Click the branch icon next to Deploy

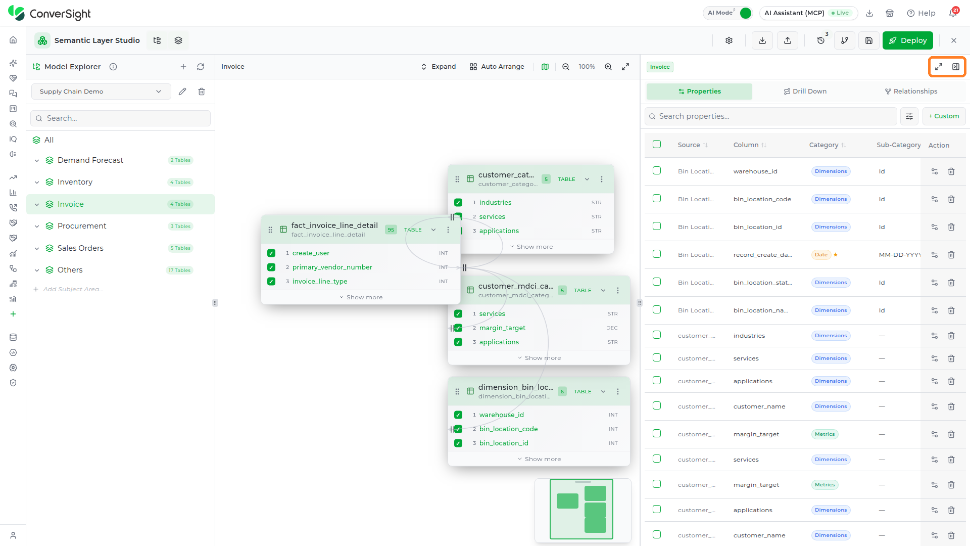[845, 40]
